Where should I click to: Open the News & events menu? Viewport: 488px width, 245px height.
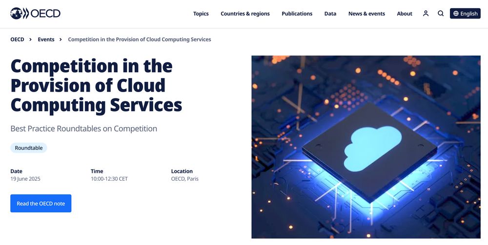[x=366, y=14]
